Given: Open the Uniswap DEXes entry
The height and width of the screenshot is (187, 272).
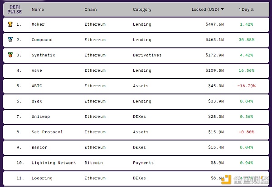Looking at the screenshot, I should tap(136, 117).
